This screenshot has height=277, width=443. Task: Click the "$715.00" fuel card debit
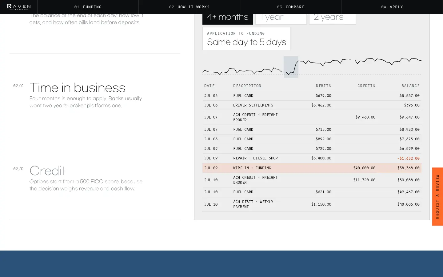coord(323,130)
